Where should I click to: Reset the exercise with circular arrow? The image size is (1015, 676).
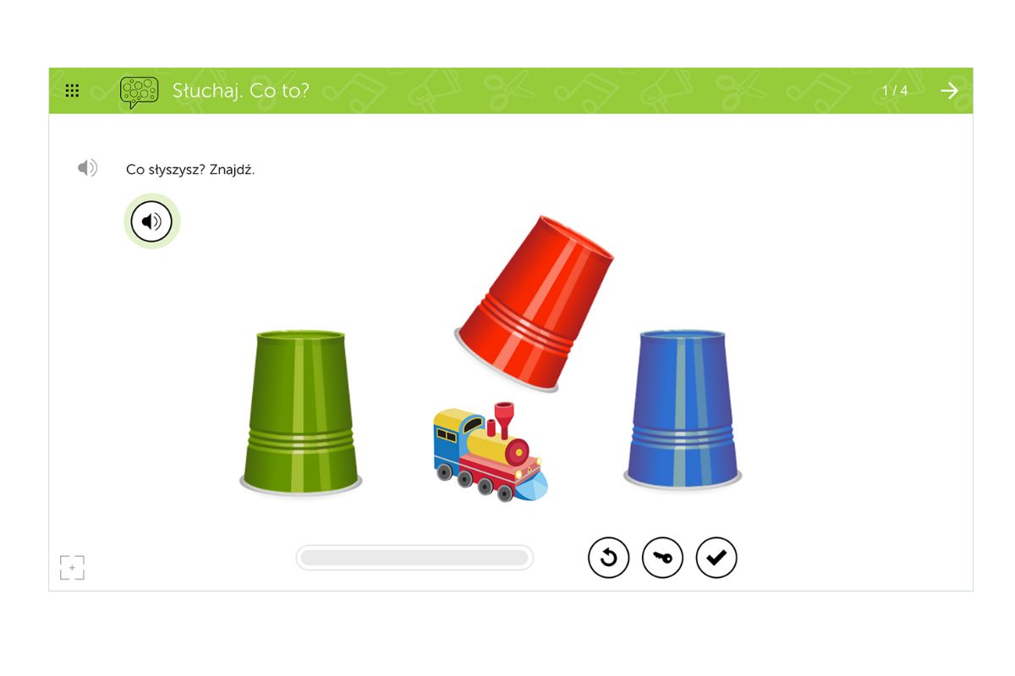click(609, 558)
